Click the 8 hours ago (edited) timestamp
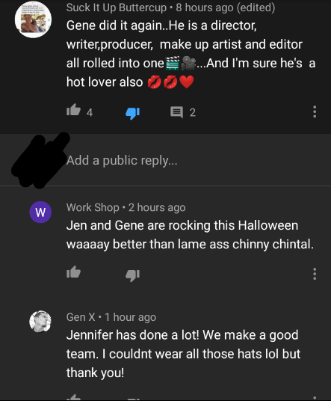Viewport: 331px width, 401px height. pos(226,7)
